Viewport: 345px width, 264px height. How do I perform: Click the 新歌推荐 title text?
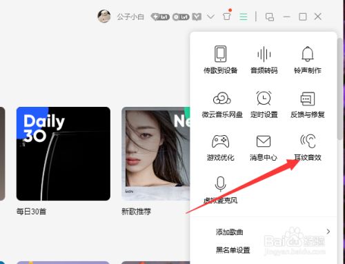coord(136,212)
